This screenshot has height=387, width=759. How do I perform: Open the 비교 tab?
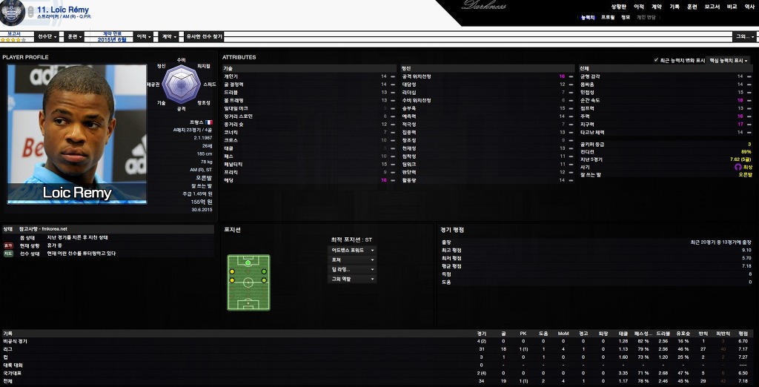(x=732, y=7)
